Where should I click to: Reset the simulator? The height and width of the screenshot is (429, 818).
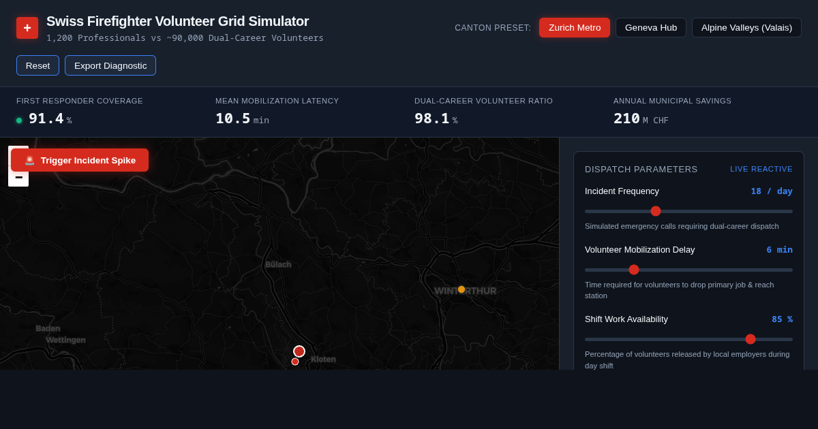pyautogui.click(x=37, y=65)
